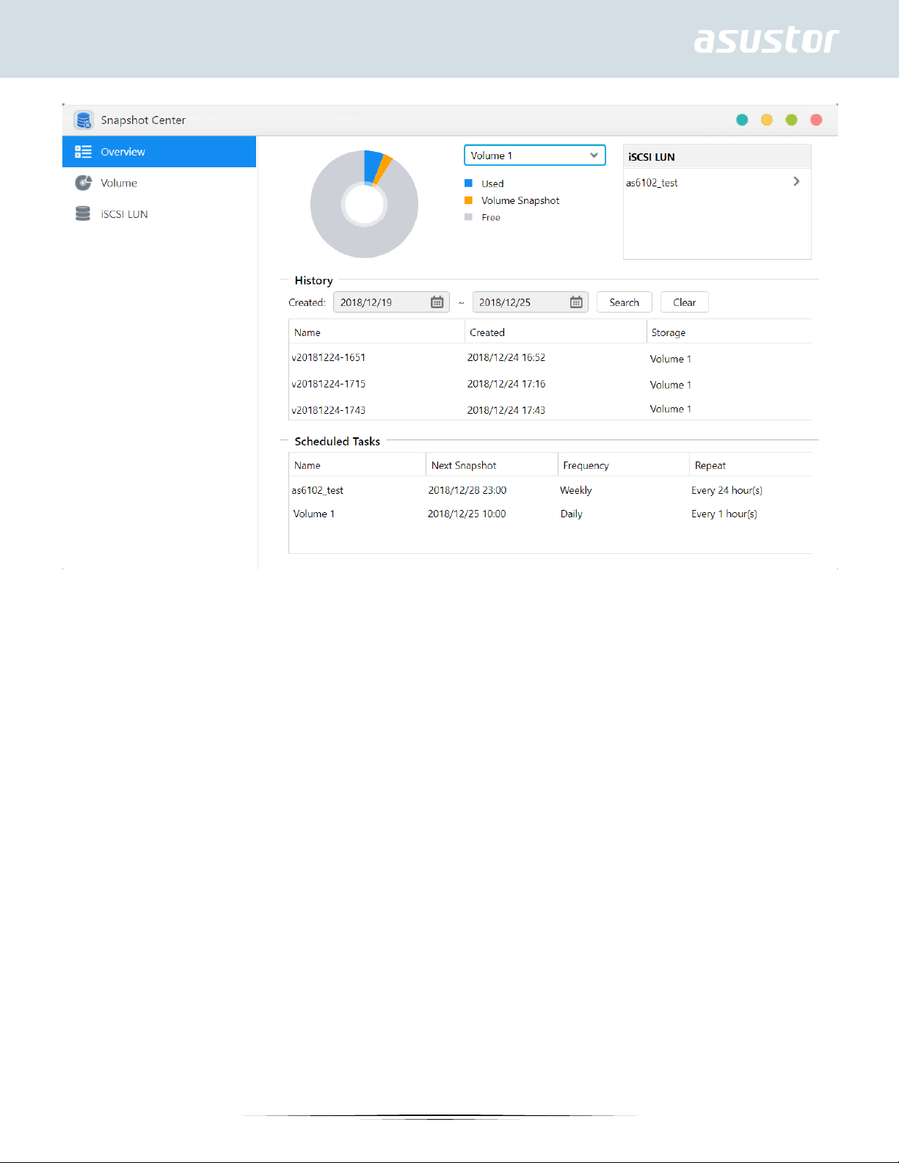The height and width of the screenshot is (1163, 899).
Task: Click the Overview list icon
Action: click(83, 151)
